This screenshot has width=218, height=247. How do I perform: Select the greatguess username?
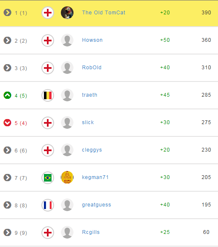(x=96, y=205)
